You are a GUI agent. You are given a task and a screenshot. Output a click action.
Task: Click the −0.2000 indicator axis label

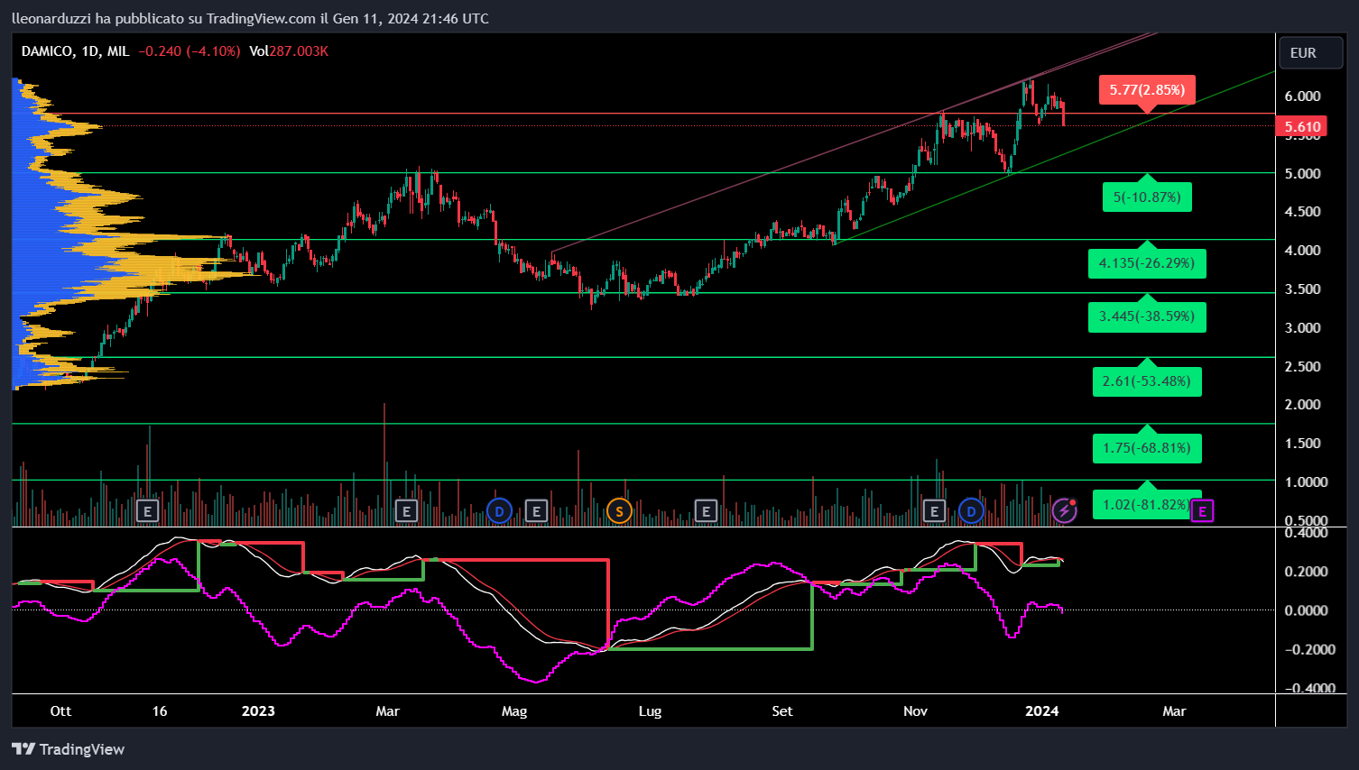coord(1310,650)
